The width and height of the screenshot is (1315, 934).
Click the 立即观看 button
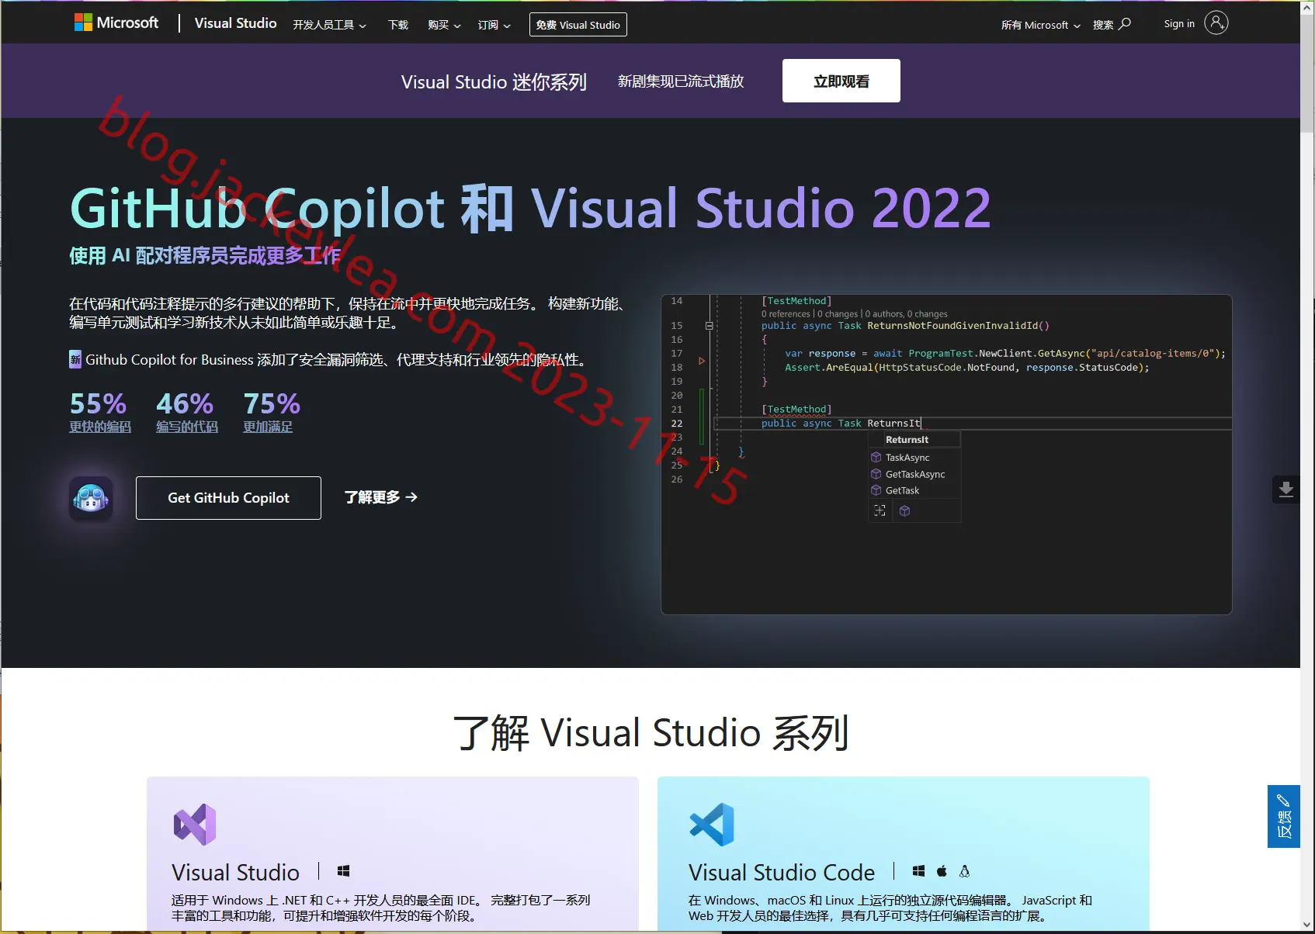(x=841, y=81)
